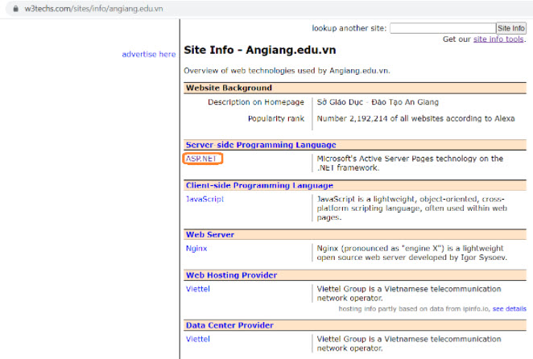Open the JavaScript technology link
Viewport: 533px width, 359px height.
(x=205, y=199)
